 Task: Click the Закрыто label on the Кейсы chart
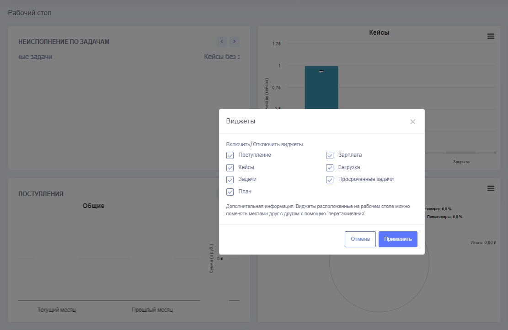click(x=461, y=162)
